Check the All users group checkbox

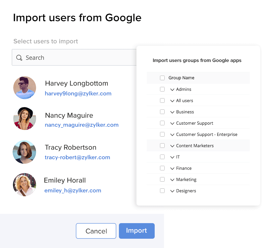162,100
